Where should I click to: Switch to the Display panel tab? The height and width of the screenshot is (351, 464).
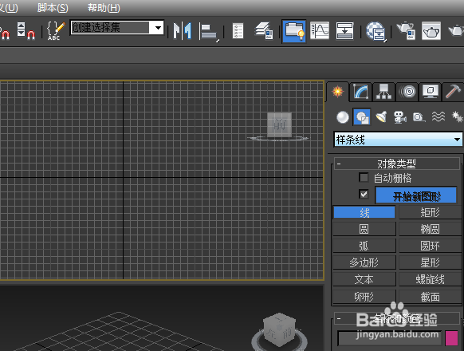pyautogui.click(x=431, y=92)
